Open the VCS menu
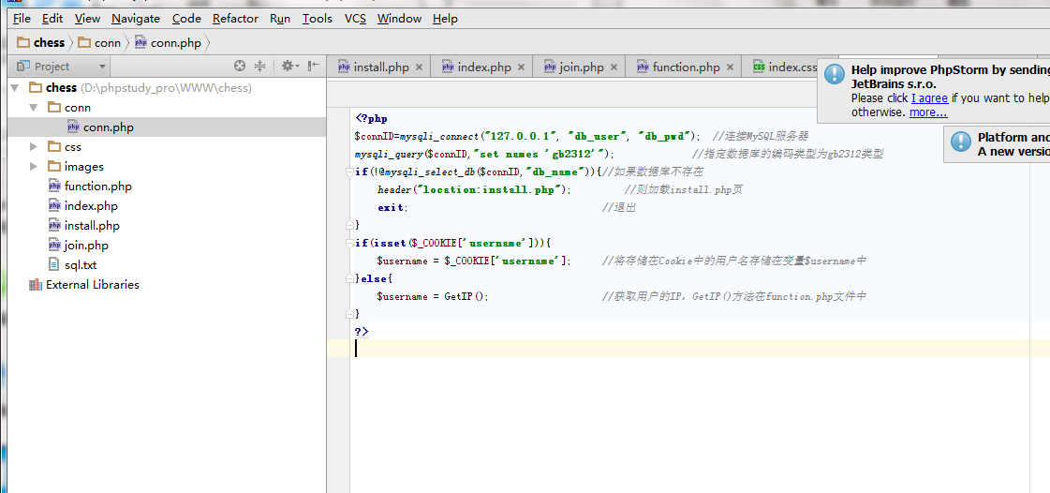This screenshot has width=1050, height=493. coord(355,19)
